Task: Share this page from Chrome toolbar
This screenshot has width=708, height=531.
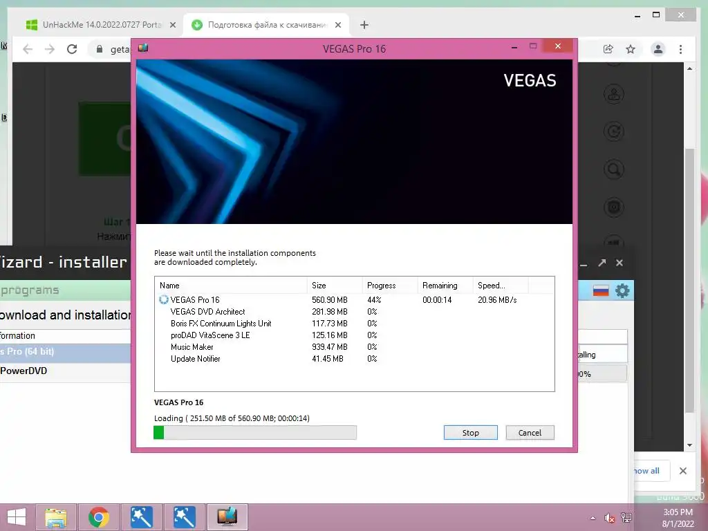Action: click(x=608, y=49)
